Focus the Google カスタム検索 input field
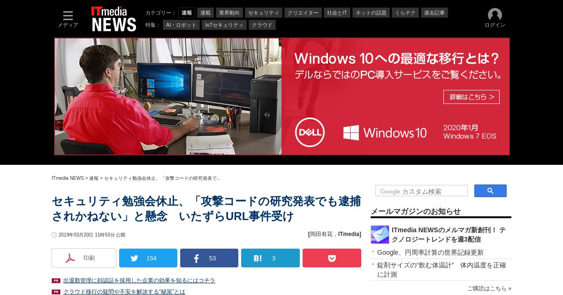 pos(421,191)
